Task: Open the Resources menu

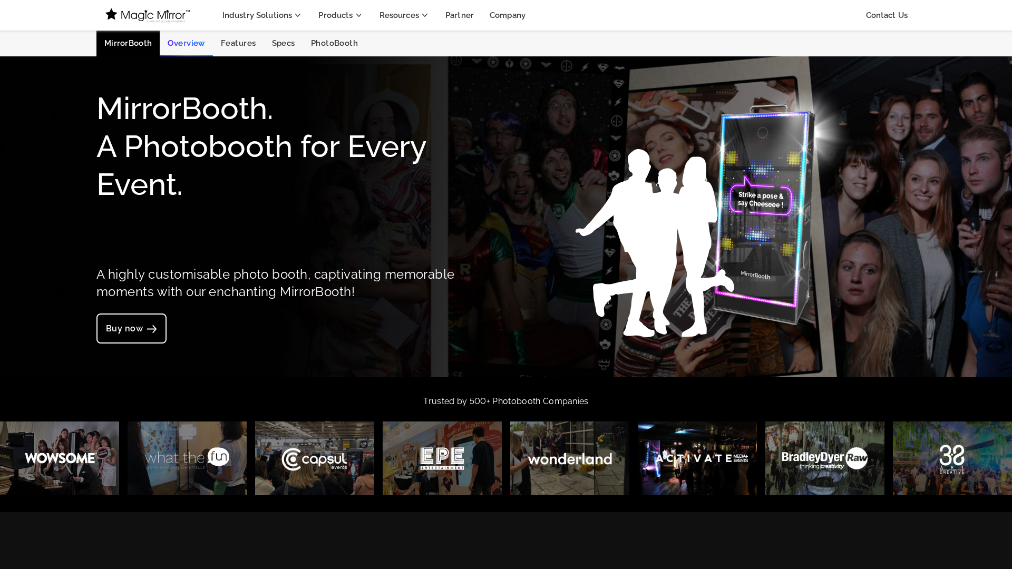Action: [404, 15]
